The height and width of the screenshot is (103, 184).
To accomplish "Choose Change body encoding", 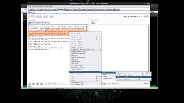I will 85,54.
